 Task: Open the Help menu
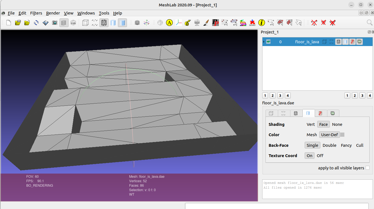pos(117,13)
